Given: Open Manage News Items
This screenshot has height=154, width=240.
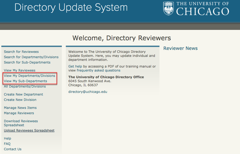Looking at the screenshot, I should [x=20, y=108].
